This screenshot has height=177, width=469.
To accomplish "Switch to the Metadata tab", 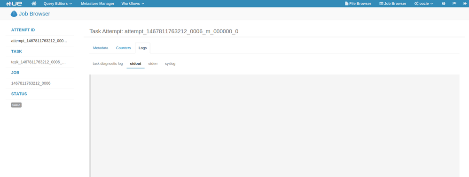I will [101, 48].
